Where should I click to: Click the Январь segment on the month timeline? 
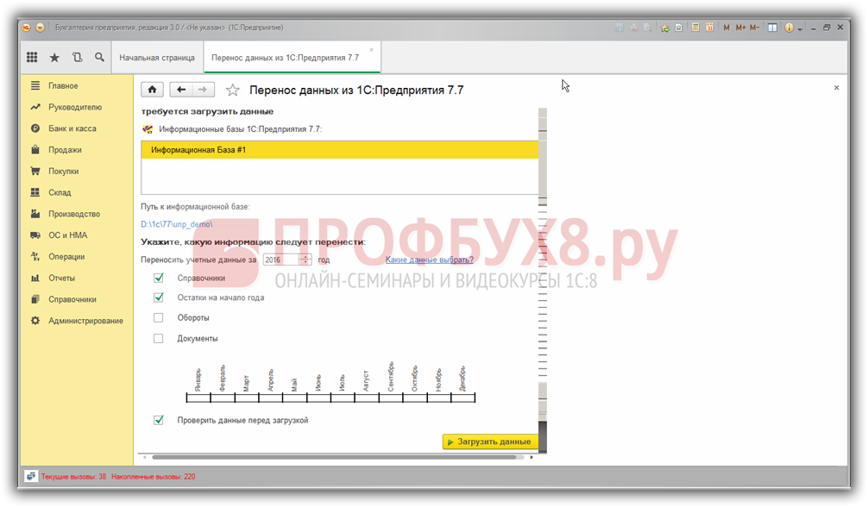(198, 397)
